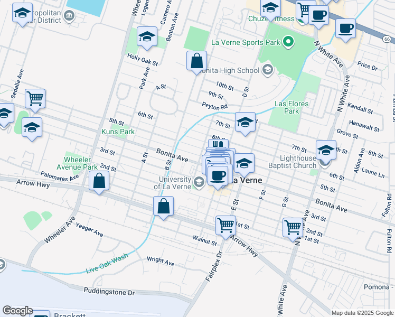Click the Bonita High School graduation cap icon
The width and height of the screenshot is (395, 317).
coord(268,70)
